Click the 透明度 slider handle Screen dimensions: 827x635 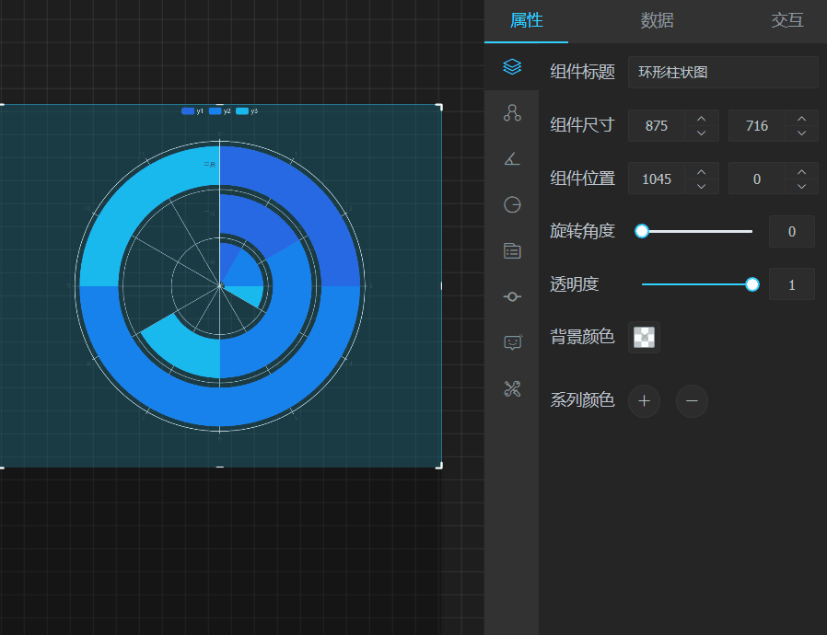click(752, 284)
